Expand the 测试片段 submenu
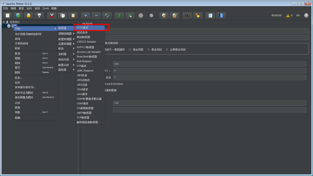This screenshot has height=176, width=313. pos(66,59)
